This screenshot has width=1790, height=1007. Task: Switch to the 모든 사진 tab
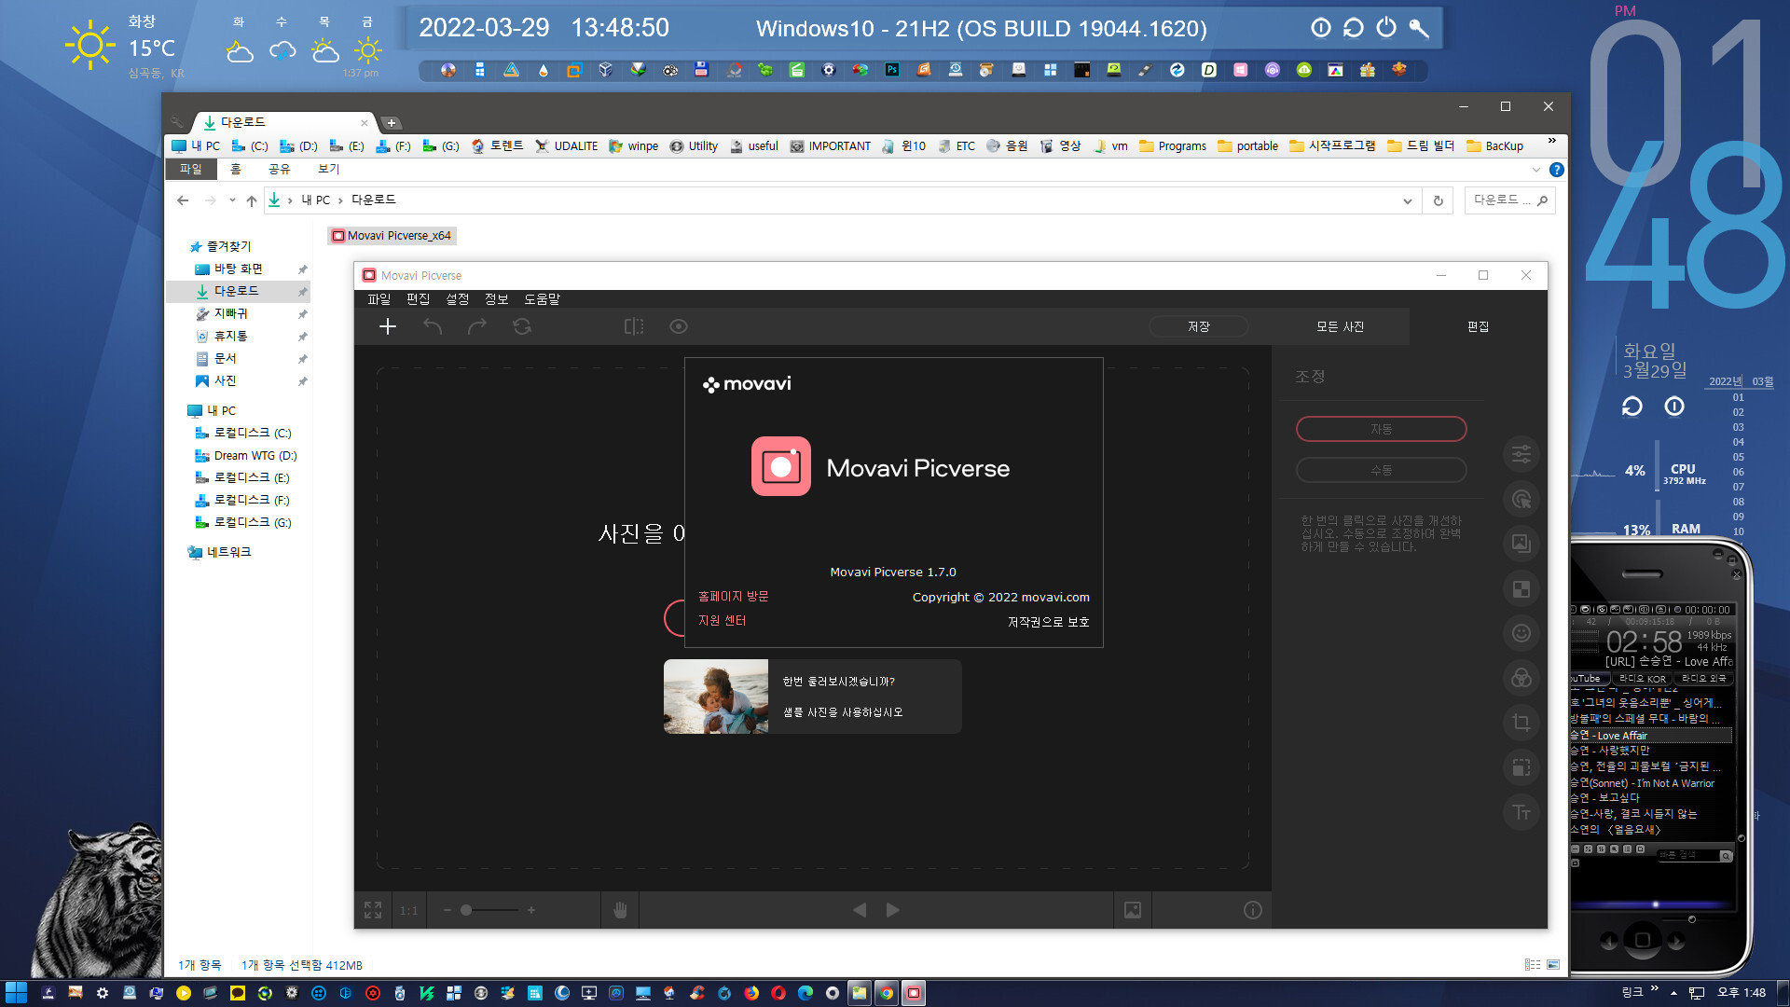pos(1341,326)
